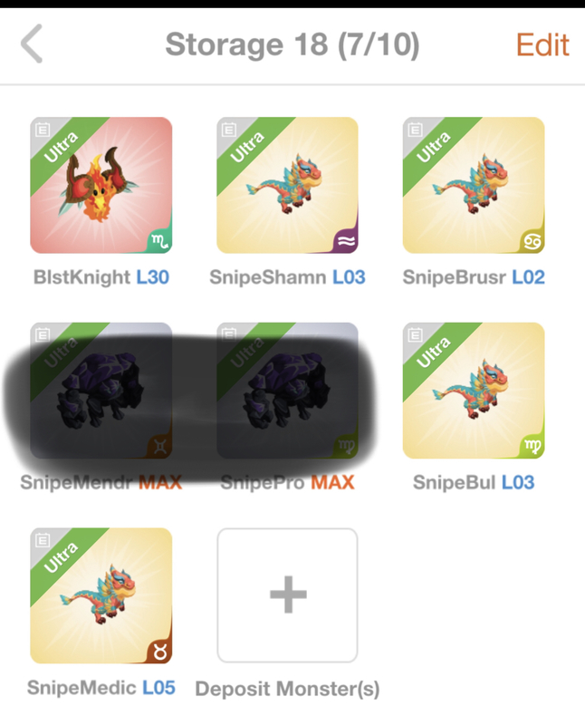
Task: Tap the plus icon to deposit monsters
Action: (x=288, y=594)
